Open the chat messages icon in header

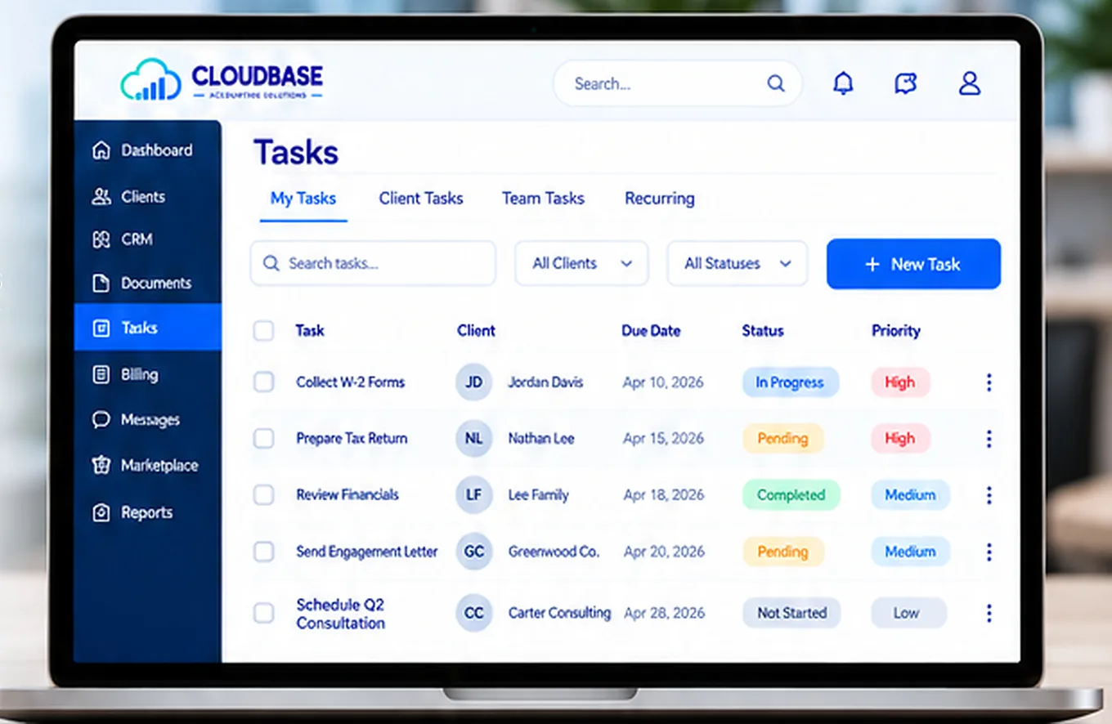[x=905, y=83]
